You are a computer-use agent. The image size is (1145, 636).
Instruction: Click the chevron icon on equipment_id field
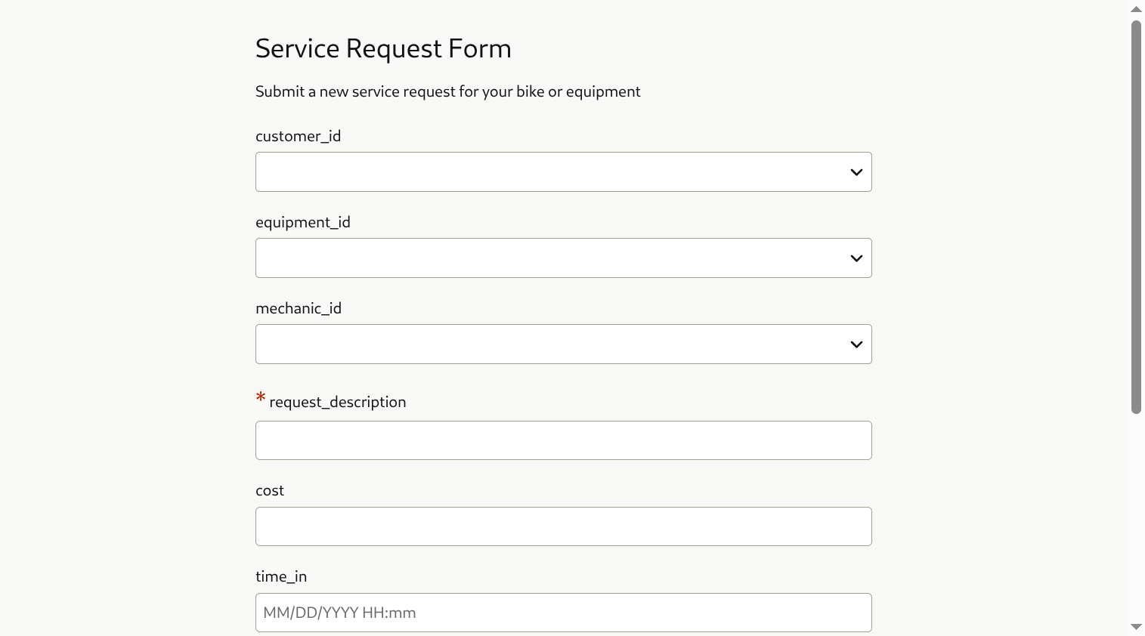click(856, 258)
